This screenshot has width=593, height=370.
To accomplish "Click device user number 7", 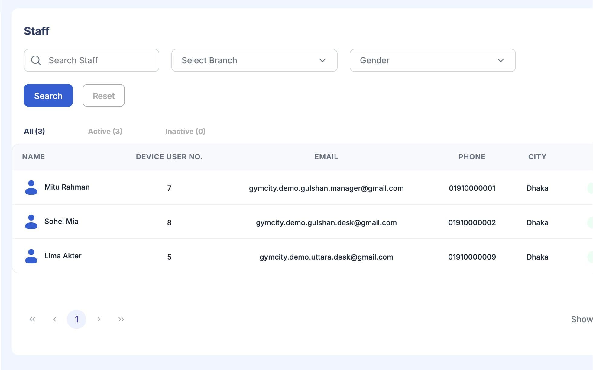I will [x=169, y=188].
